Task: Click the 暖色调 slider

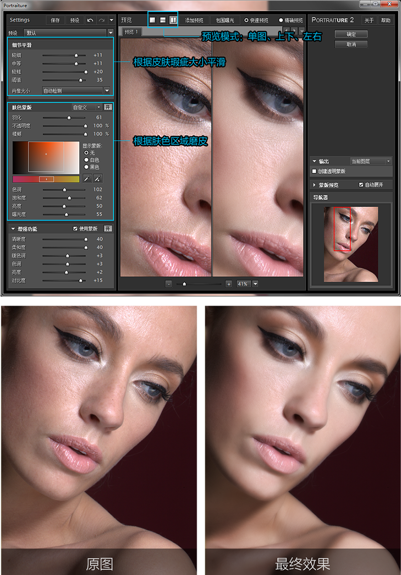Action: (64, 255)
